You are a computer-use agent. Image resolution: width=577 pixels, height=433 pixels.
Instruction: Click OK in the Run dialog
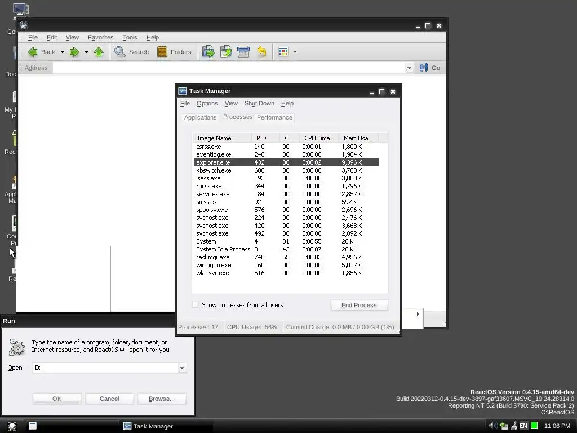[57, 399]
